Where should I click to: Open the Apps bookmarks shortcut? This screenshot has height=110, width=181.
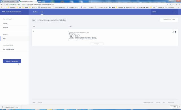click(4, 7)
